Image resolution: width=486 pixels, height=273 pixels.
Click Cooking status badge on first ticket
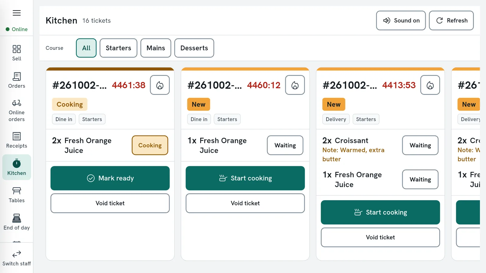click(x=70, y=104)
